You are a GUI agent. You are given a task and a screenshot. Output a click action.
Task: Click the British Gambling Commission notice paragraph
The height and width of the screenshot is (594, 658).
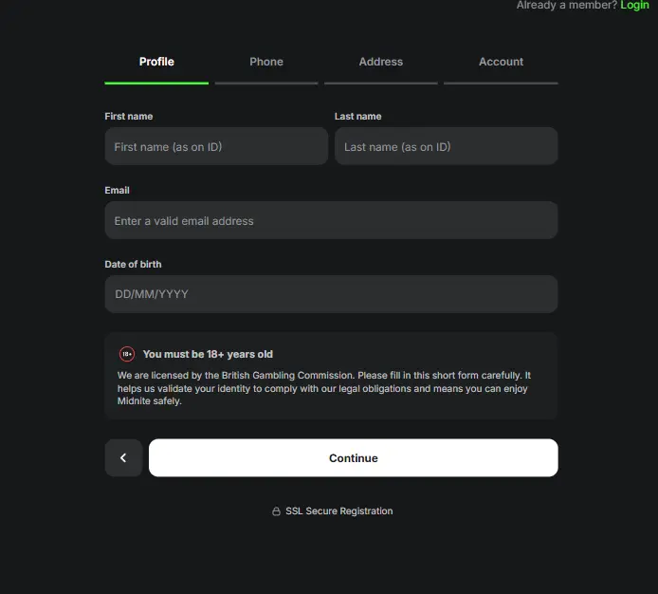[x=323, y=388]
